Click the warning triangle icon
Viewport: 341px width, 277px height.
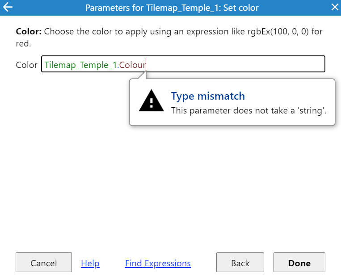(x=152, y=100)
